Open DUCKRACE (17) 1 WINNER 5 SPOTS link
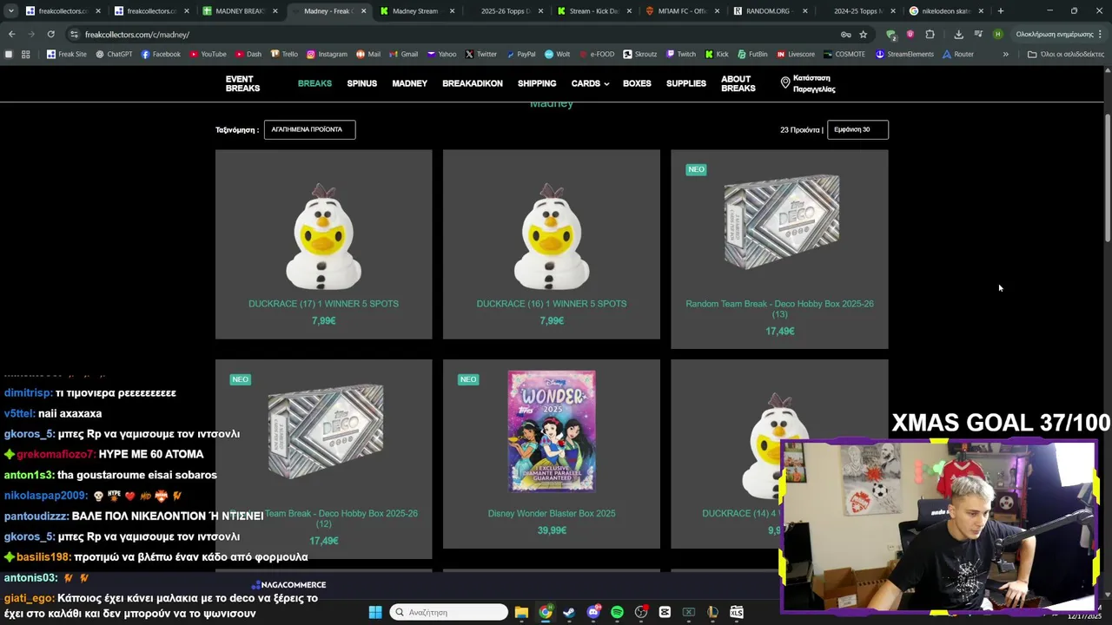 pos(323,304)
